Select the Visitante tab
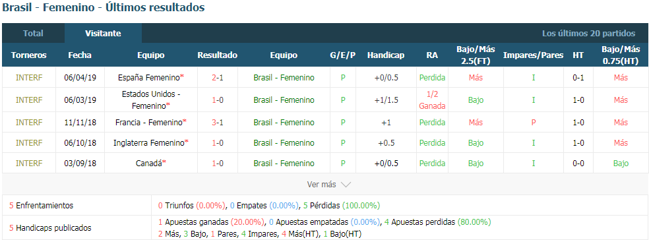Image resolution: width=649 pixels, height=240 pixels. click(103, 34)
